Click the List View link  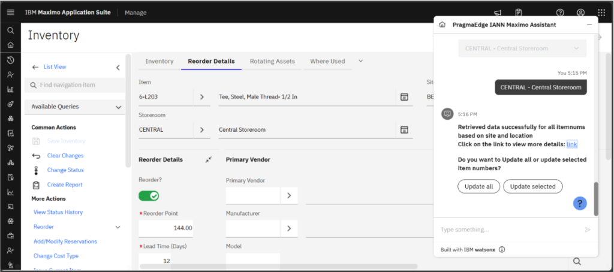[55, 67]
